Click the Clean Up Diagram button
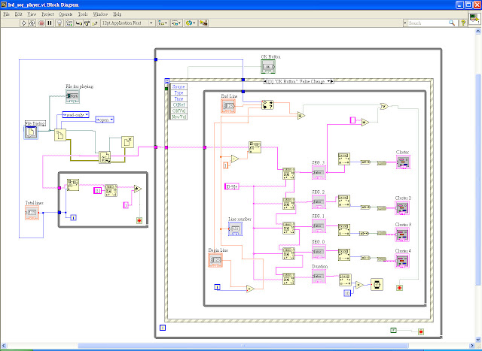The width and height of the screenshot is (482, 351). click(203, 23)
